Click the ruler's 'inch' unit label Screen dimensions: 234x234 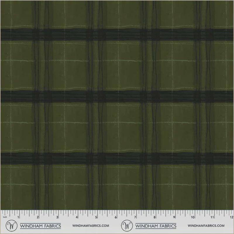(x=5, y=217)
